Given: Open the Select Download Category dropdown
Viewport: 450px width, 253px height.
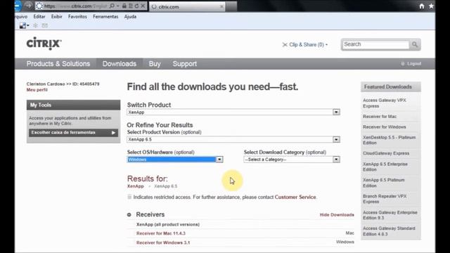Looking at the screenshot, I should [292, 160].
